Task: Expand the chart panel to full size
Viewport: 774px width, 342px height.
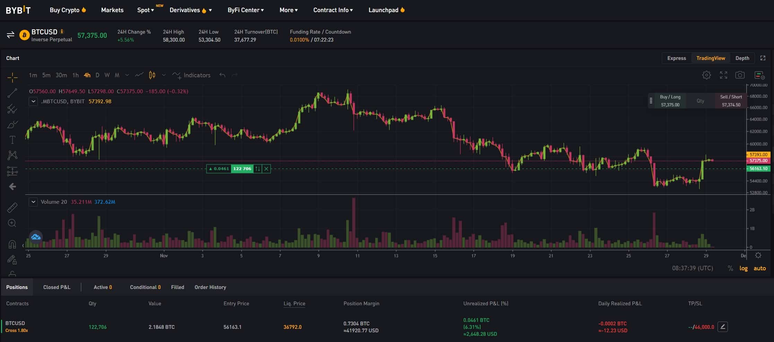Action: click(x=763, y=58)
